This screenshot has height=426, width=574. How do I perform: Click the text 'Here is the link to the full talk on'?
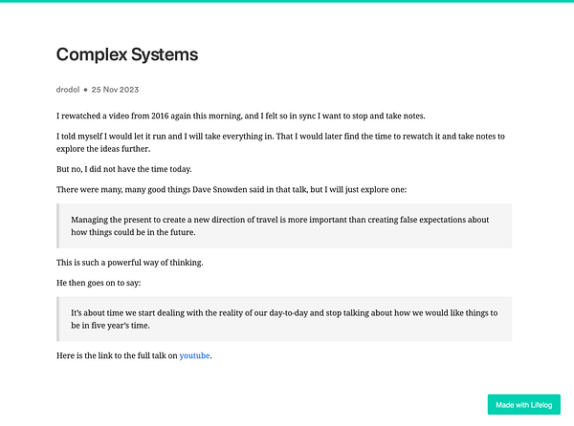click(117, 355)
